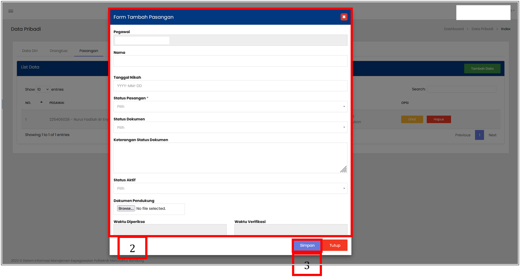The width and height of the screenshot is (522, 277).
Task: Click Browse to choose supporting document
Action: (x=126, y=209)
